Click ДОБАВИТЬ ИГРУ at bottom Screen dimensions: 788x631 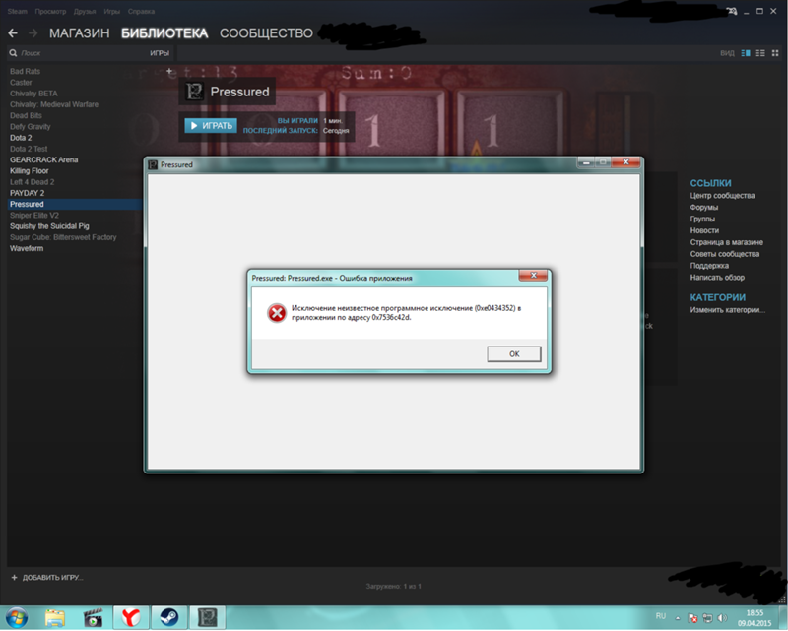click(53, 577)
